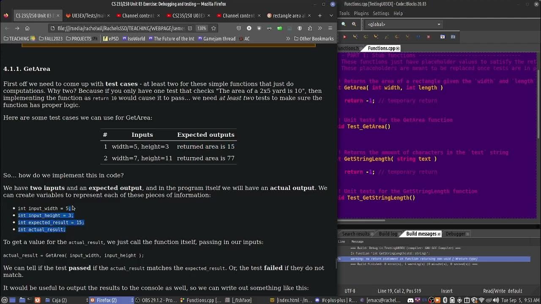Toggle reader view in the address bar

coord(190,28)
